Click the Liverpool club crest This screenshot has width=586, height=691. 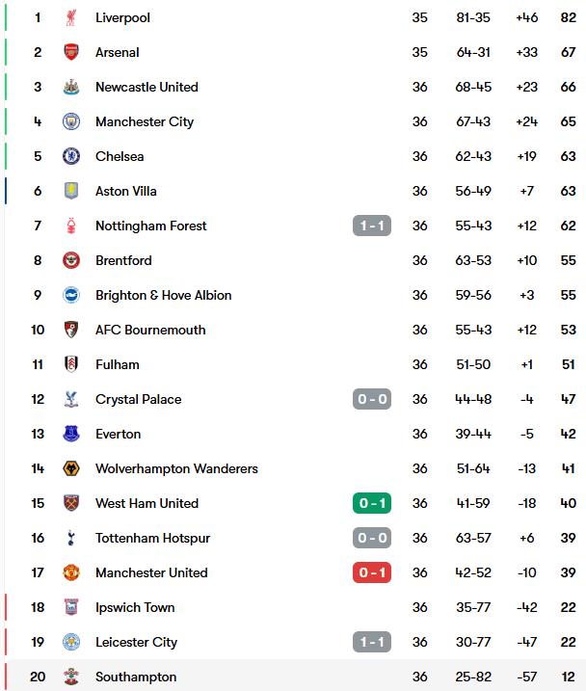71,17
